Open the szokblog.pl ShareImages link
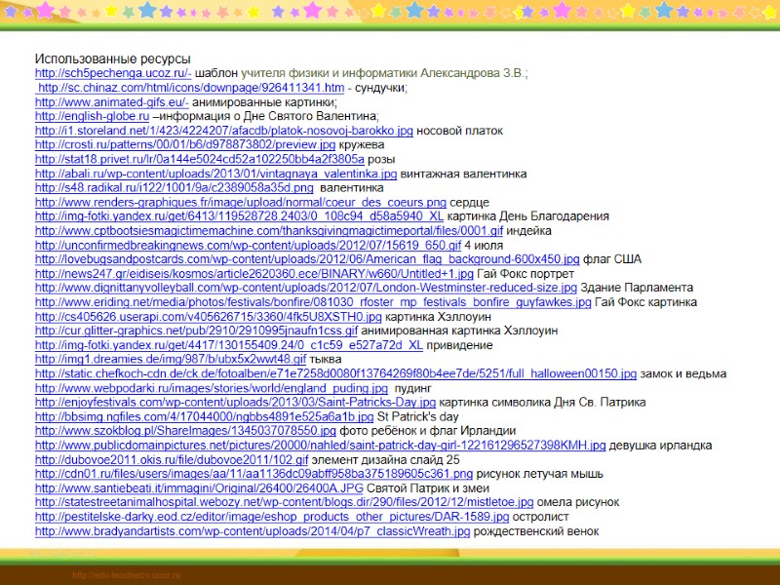Screen dimensions: 780x585 point(185,430)
